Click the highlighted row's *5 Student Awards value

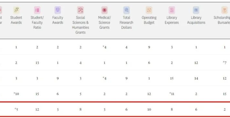[x=16, y=110]
